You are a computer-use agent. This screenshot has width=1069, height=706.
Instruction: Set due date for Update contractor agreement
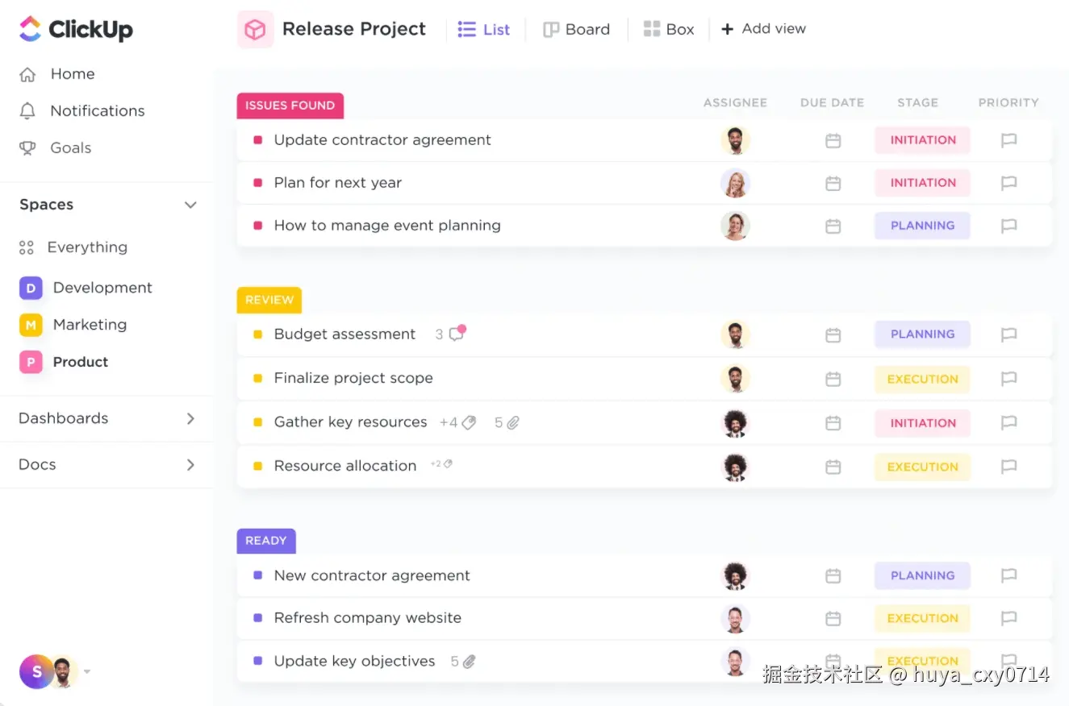(x=833, y=140)
